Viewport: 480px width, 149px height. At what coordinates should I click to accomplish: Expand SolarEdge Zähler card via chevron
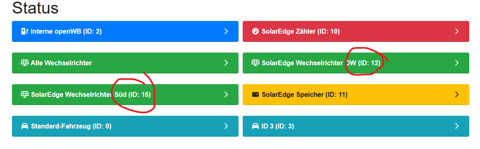click(x=457, y=31)
